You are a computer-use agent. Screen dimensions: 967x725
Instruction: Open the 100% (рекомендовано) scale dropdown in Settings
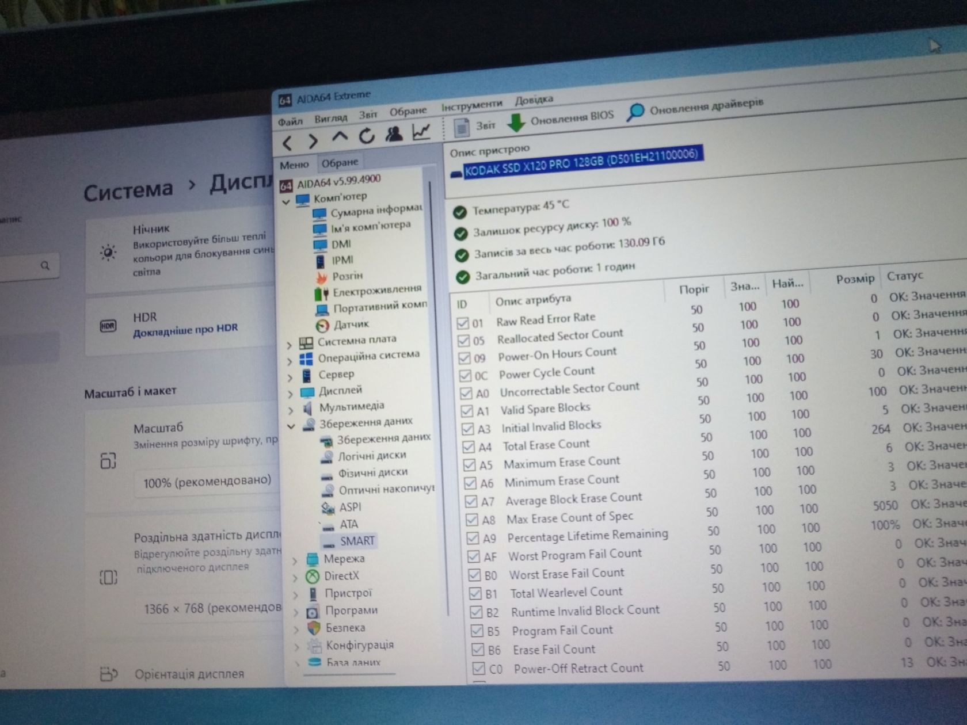click(x=207, y=481)
